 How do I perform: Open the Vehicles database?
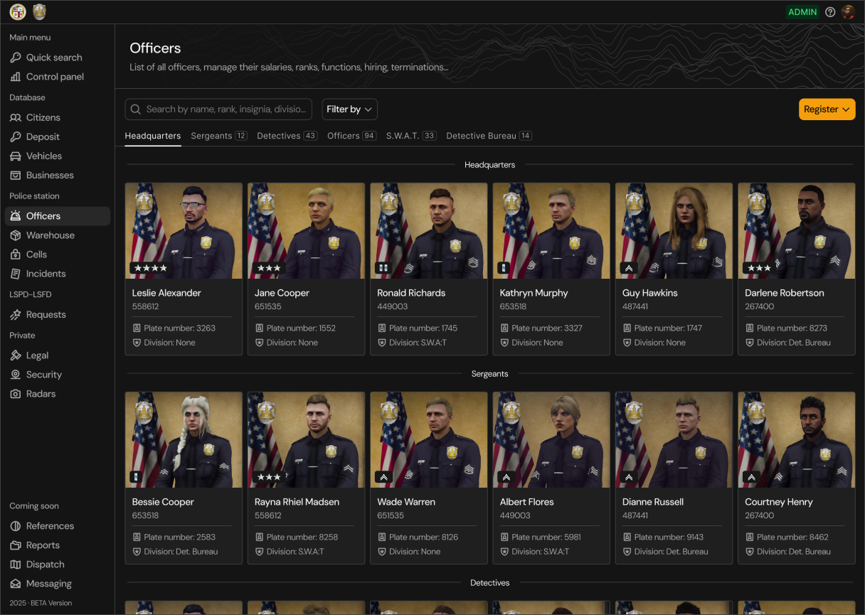tap(57, 156)
